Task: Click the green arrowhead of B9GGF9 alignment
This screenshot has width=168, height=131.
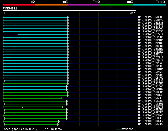Action: click(61, 98)
